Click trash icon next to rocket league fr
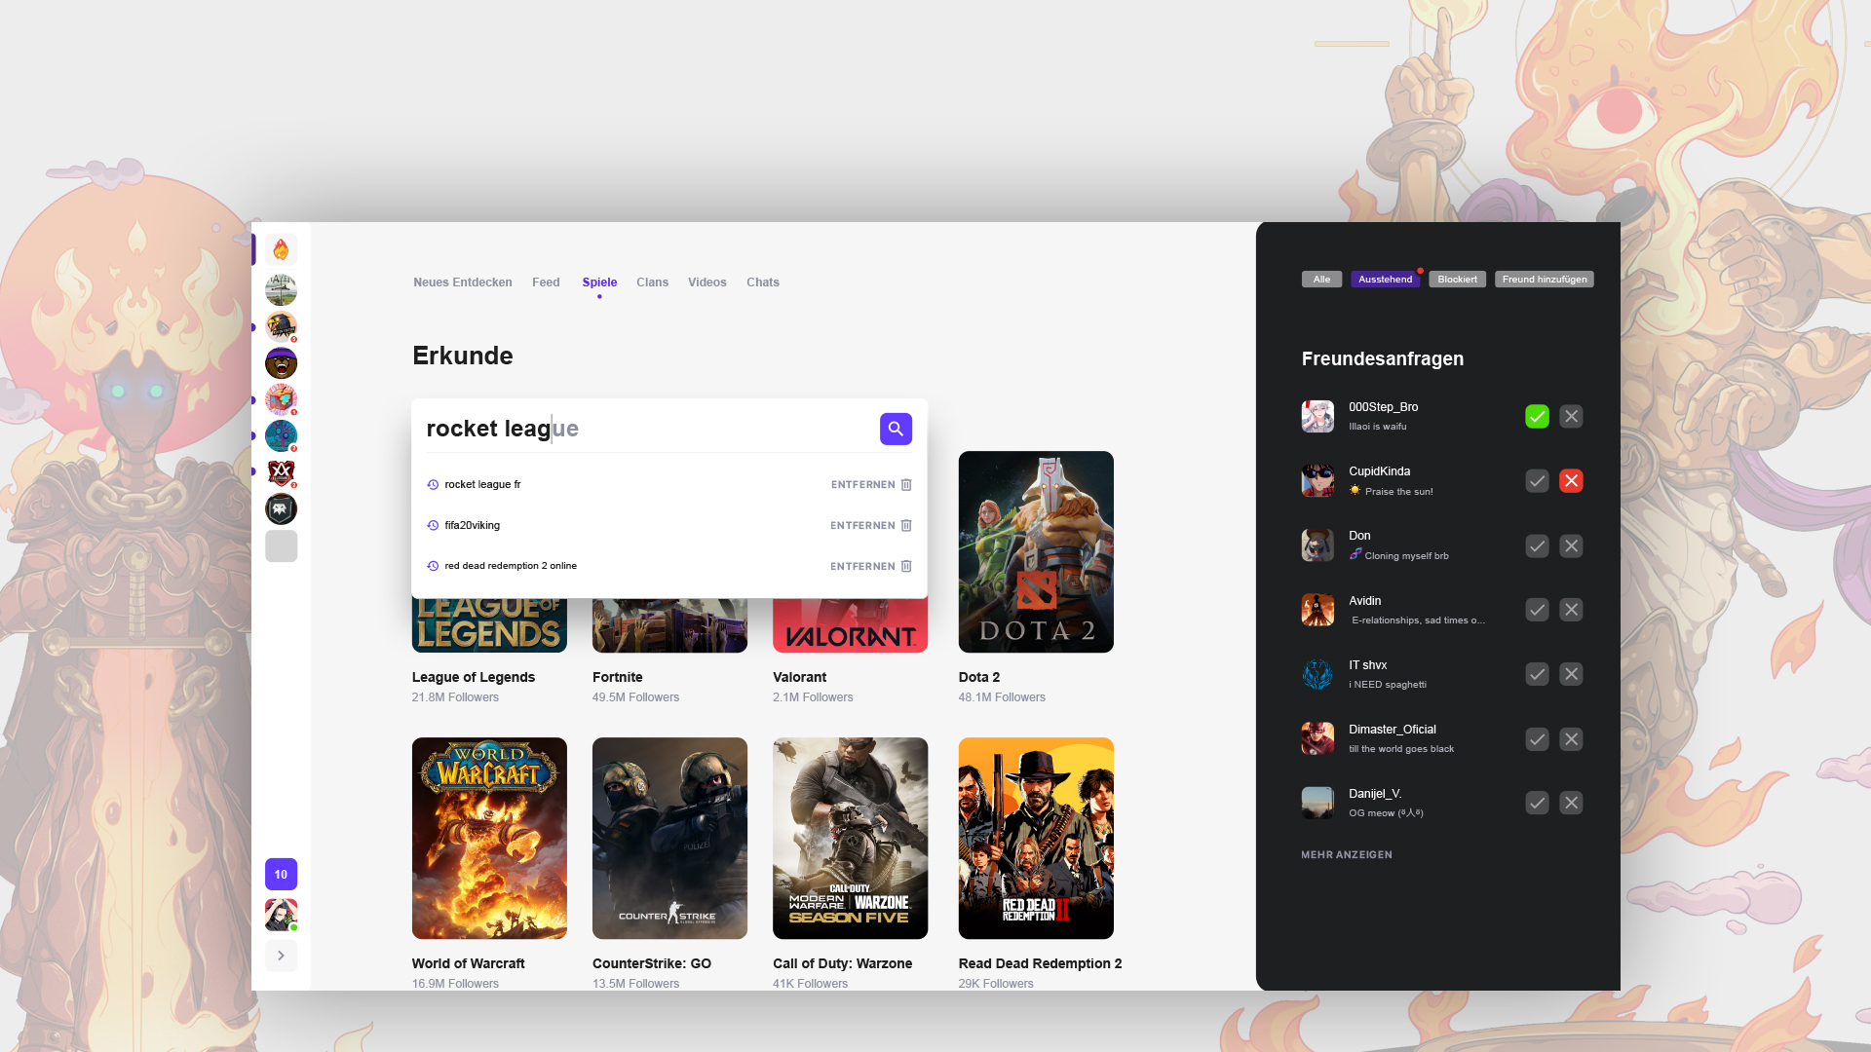Viewport: 1871px width, 1052px height. point(906,485)
